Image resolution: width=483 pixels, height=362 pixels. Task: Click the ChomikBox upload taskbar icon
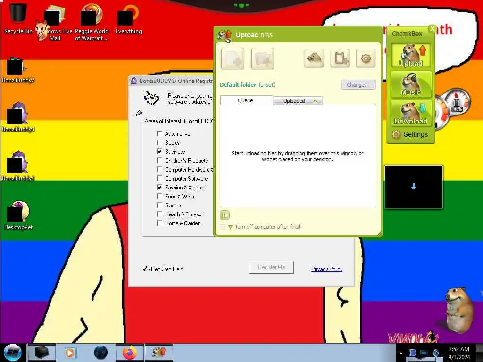click(x=159, y=353)
